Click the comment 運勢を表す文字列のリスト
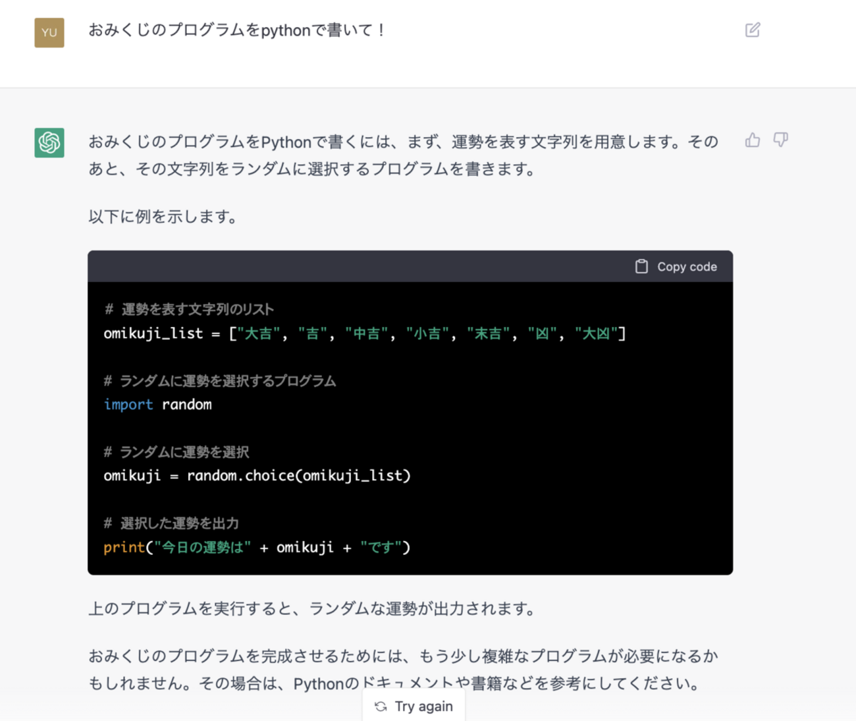The height and width of the screenshot is (721, 856). pyautogui.click(x=189, y=309)
